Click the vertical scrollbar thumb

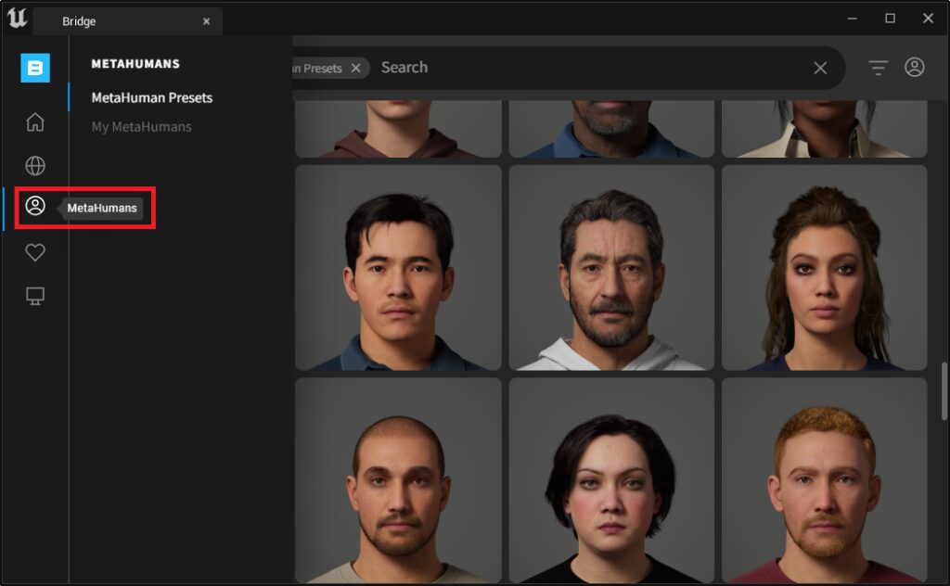point(944,391)
